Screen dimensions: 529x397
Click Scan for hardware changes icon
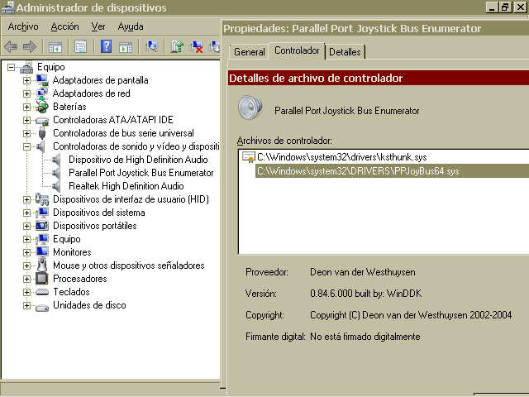pyautogui.click(x=151, y=46)
